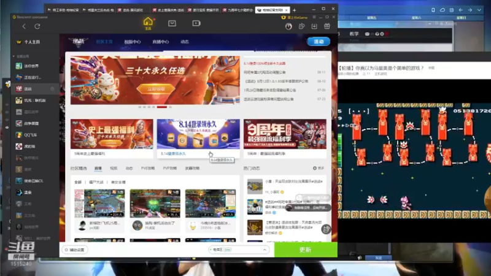Screen dimensions: 491x276
Task: Select the 全部 live stream filter
Action: [x=78, y=182]
